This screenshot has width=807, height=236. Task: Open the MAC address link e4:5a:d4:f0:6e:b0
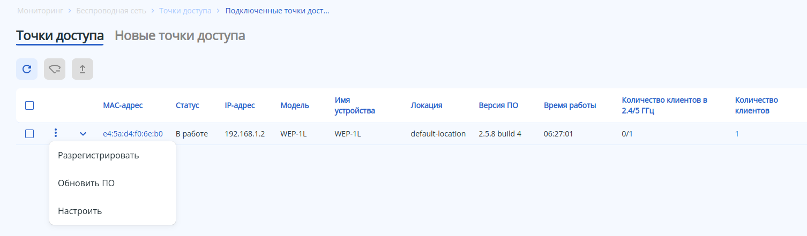click(x=133, y=134)
